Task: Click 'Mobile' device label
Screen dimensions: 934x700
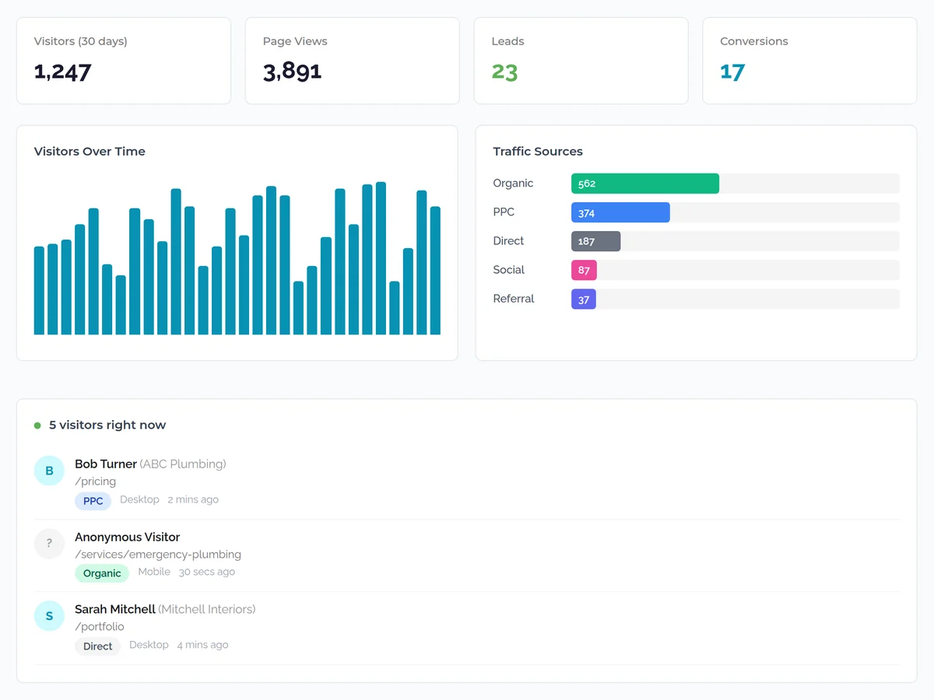Action: [154, 572]
